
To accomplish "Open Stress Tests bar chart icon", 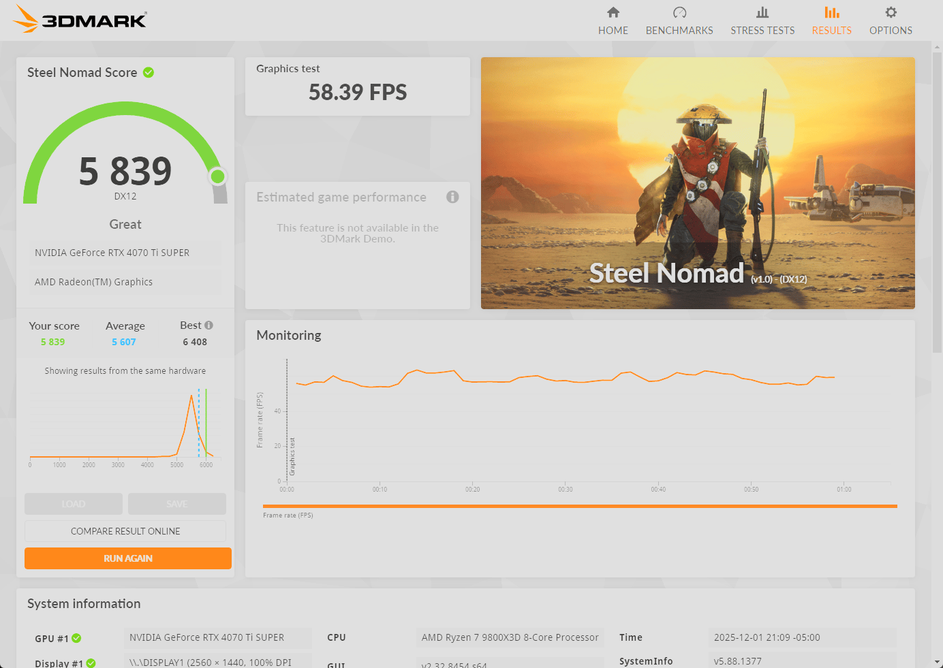I will click(x=762, y=12).
